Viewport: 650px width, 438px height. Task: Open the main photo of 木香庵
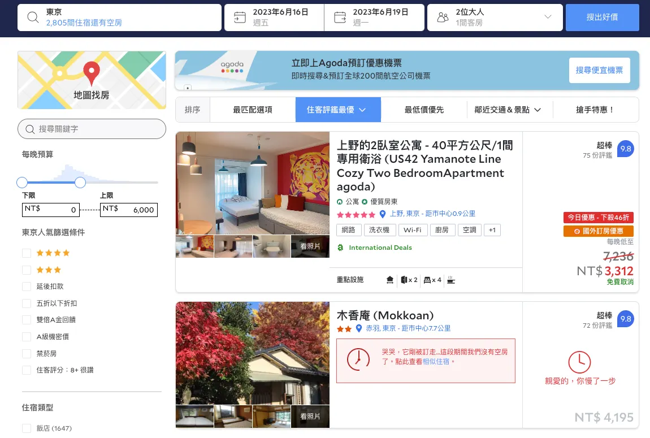click(x=253, y=353)
